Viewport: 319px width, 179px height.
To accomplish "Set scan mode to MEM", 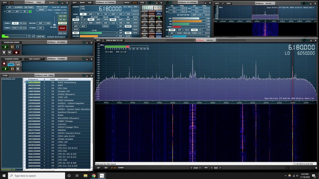I will coord(18,65).
